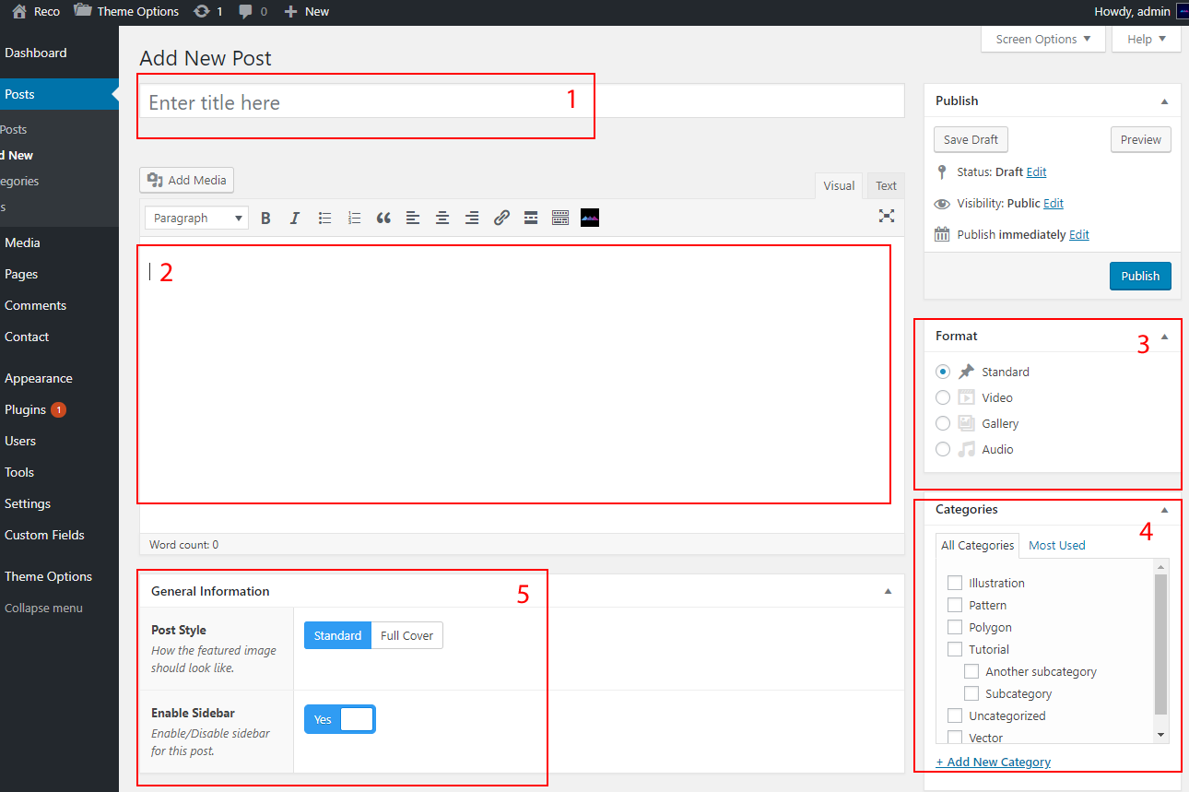Click the Add New Category link
The width and height of the screenshot is (1189, 792).
click(993, 762)
